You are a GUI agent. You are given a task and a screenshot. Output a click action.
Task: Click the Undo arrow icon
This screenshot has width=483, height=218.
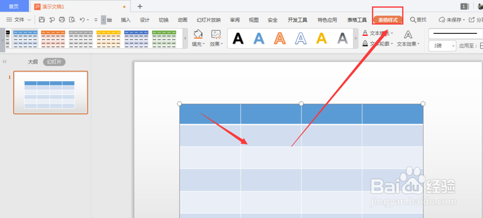point(82,20)
